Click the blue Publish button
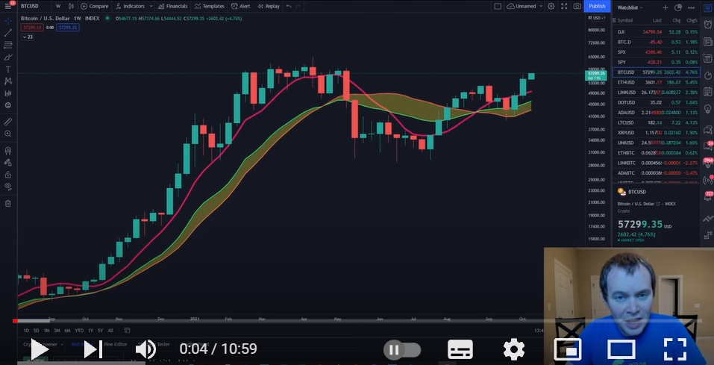Image resolution: width=714 pixels, height=365 pixels. click(597, 6)
